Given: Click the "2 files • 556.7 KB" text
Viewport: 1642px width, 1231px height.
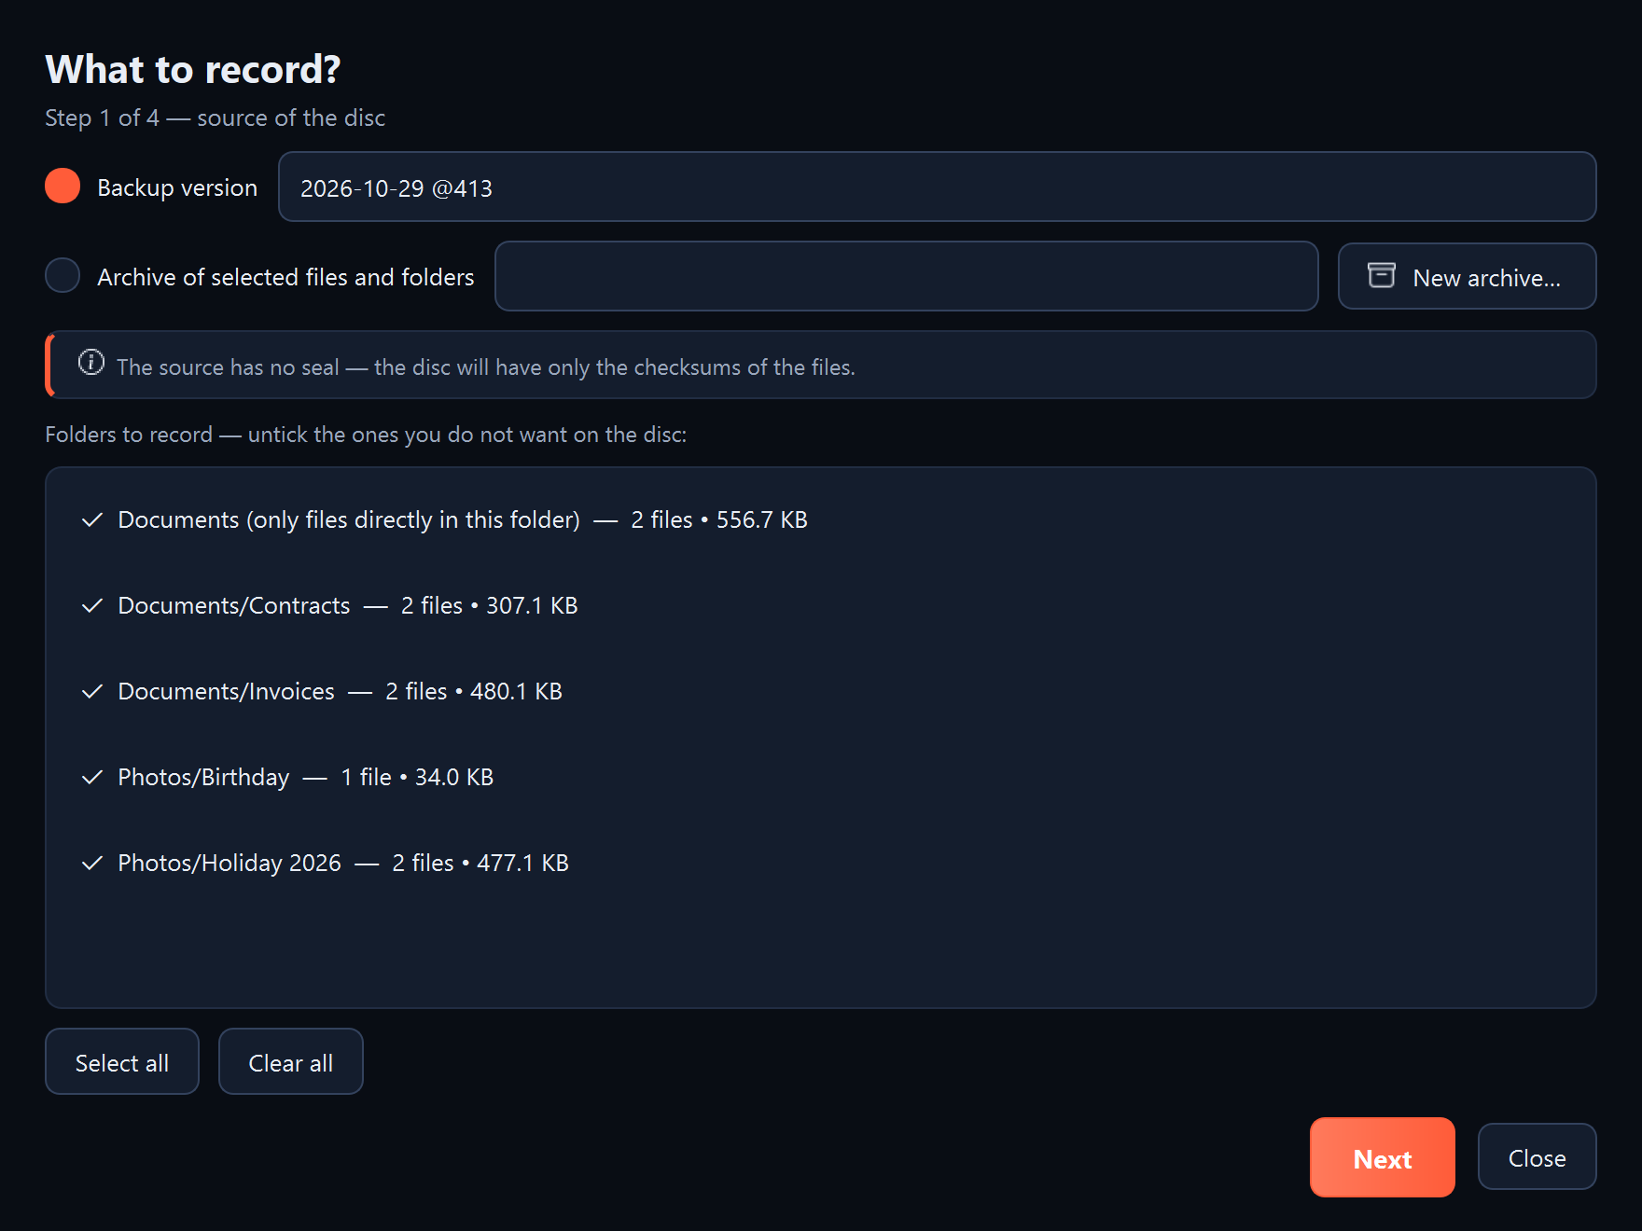Looking at the screenshot, I should (x=719, y=519).
